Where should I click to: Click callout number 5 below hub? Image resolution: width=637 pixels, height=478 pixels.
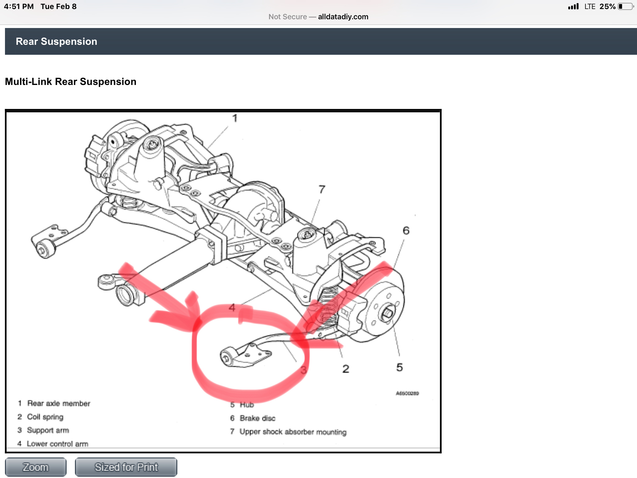[399, 368]
